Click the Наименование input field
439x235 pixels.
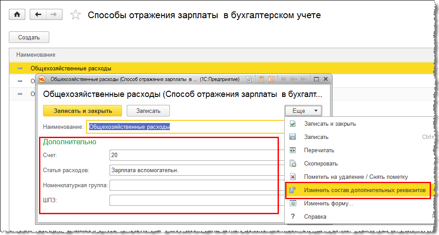coord(185,127)
